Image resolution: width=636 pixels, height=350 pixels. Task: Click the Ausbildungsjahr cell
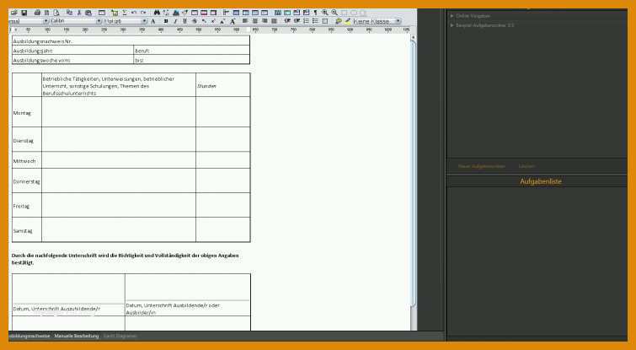72,51
